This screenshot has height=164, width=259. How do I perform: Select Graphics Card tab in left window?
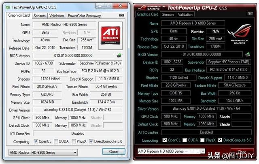click(x=19, y=15)
